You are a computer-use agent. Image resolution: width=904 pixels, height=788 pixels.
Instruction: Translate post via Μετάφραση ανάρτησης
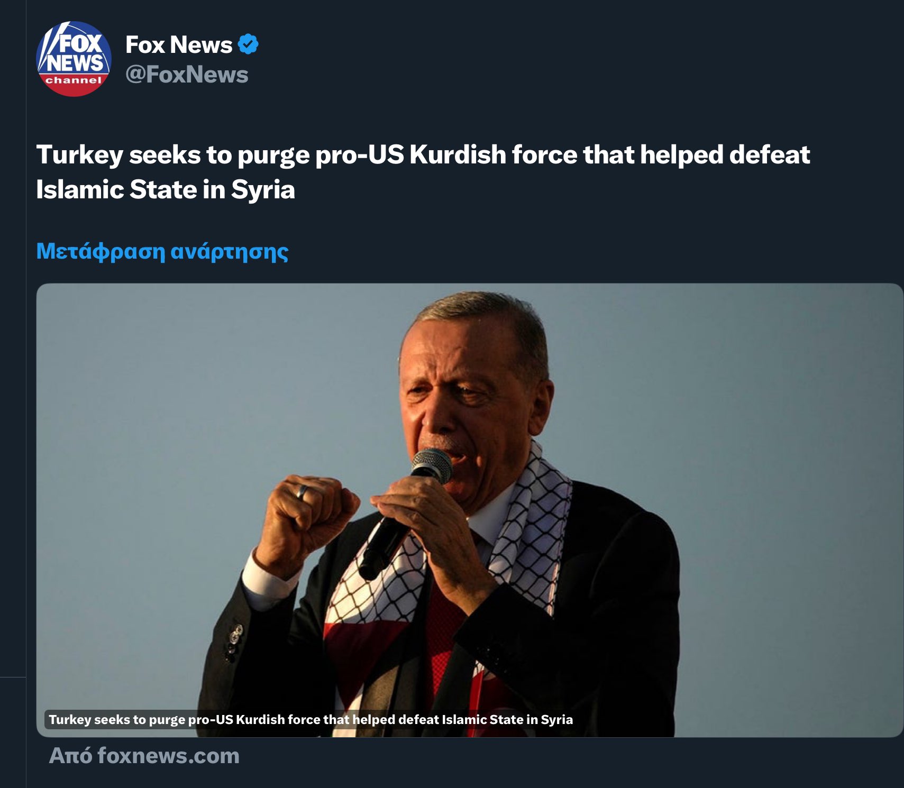pos(162,251)
